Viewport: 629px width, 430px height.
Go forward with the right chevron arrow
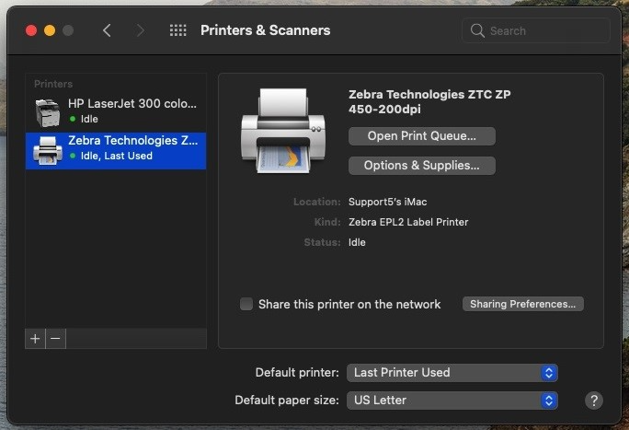[x=140, y=30]
